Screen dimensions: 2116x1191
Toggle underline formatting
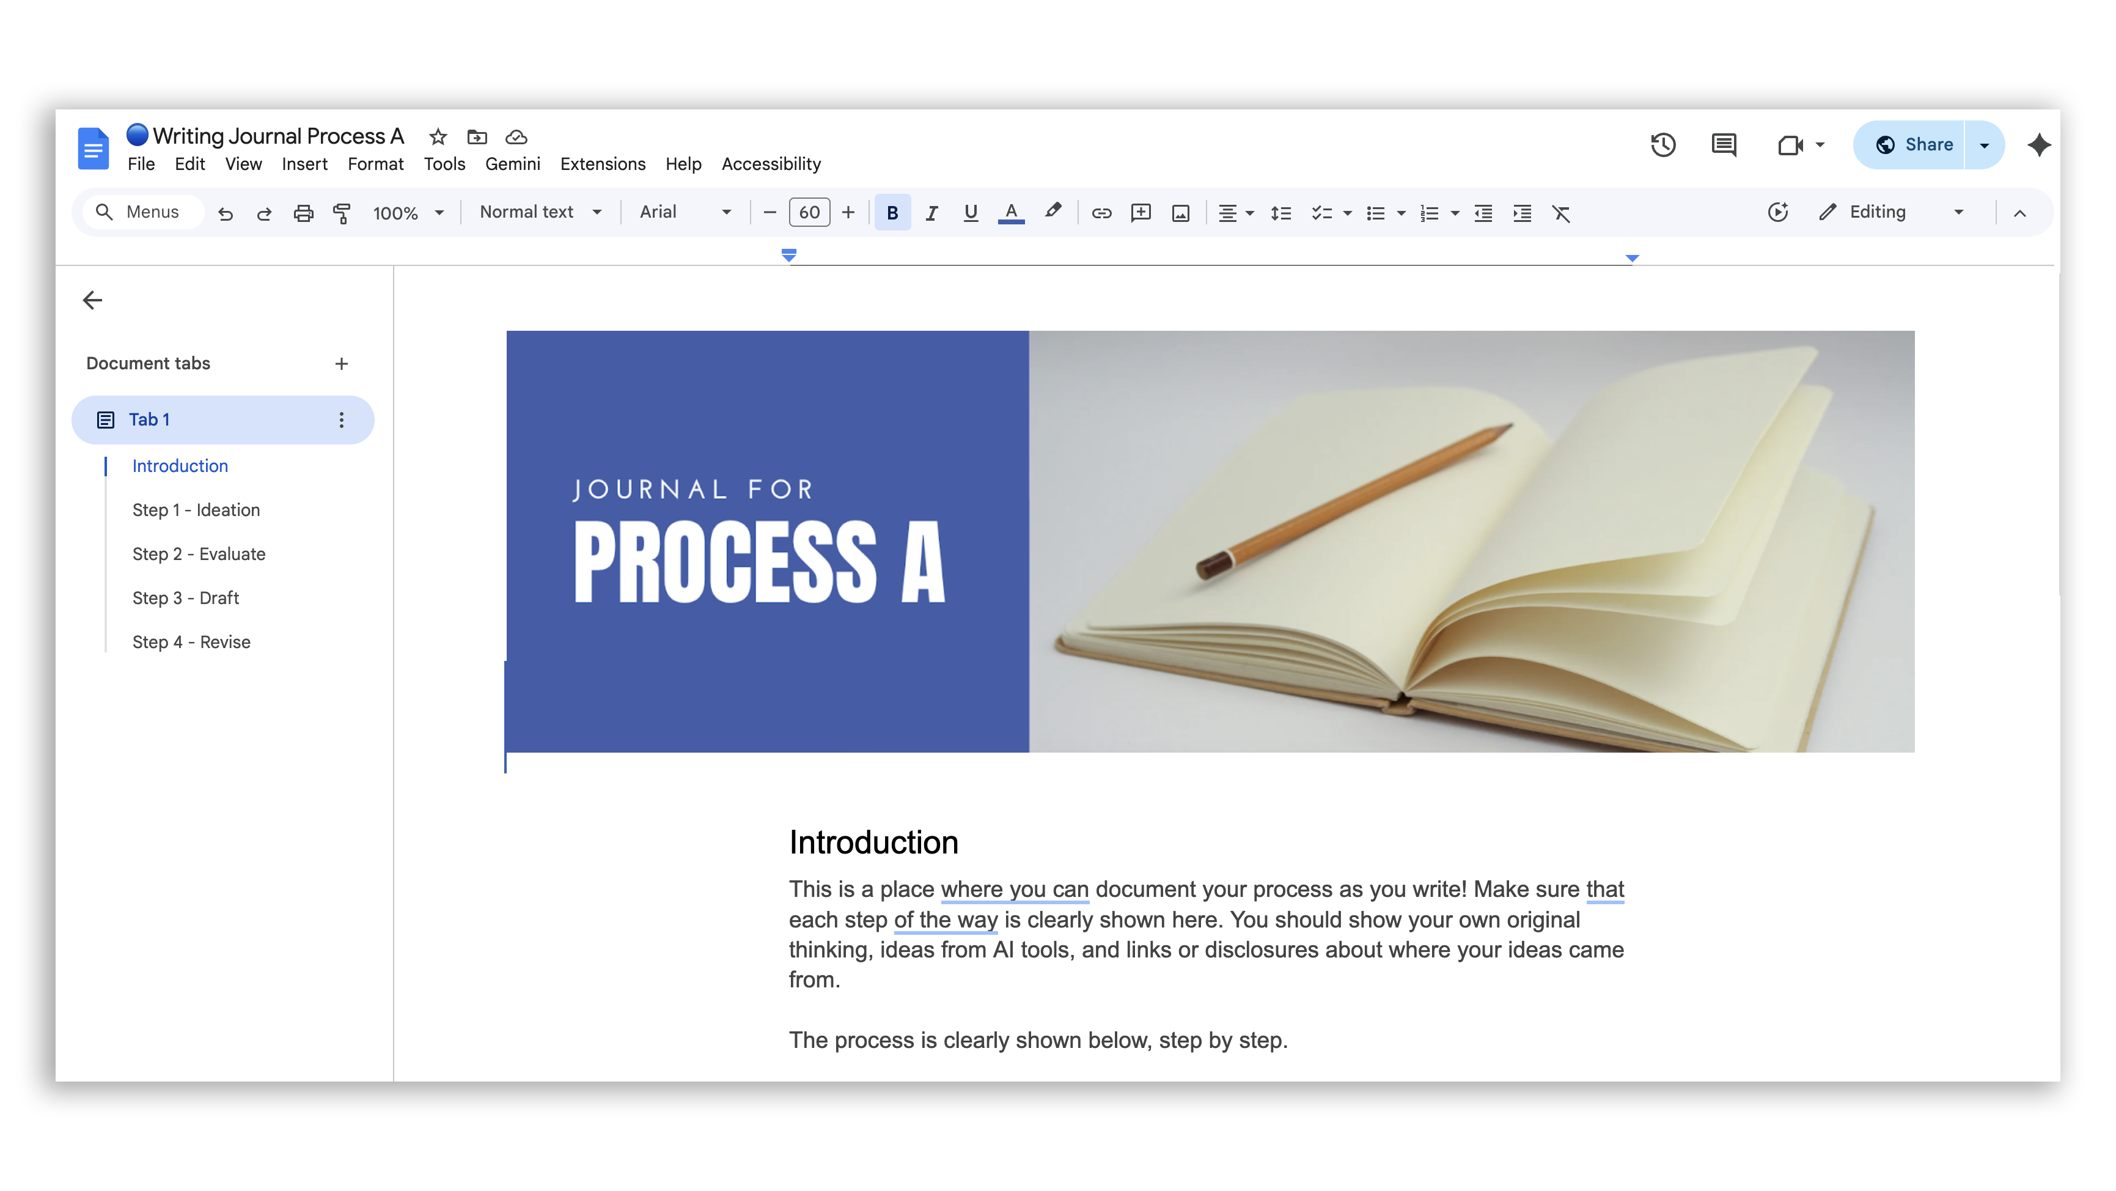(970, 213)
